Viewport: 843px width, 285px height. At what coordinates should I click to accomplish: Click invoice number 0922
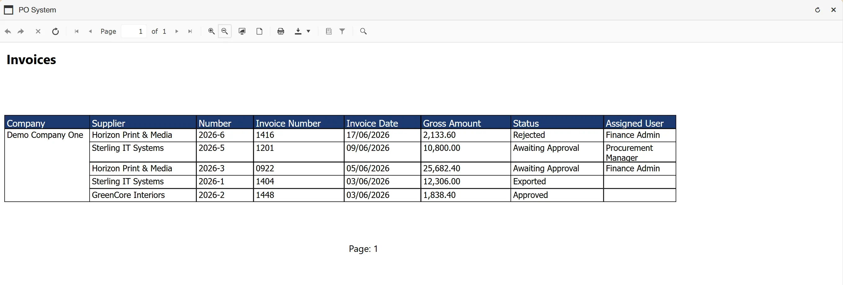point(298,169)
